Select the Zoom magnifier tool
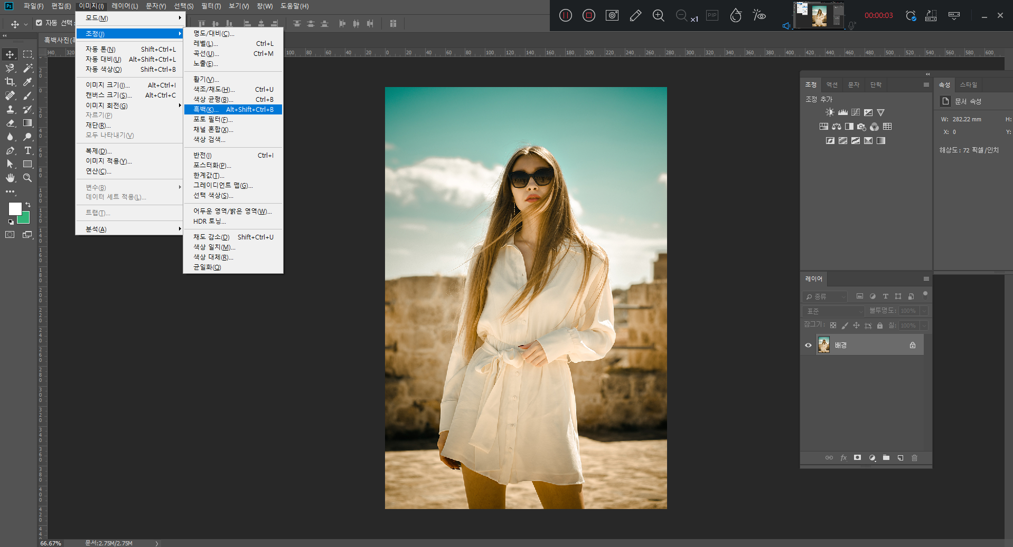Screen dimensions: 1013x547 pos(28,178)
